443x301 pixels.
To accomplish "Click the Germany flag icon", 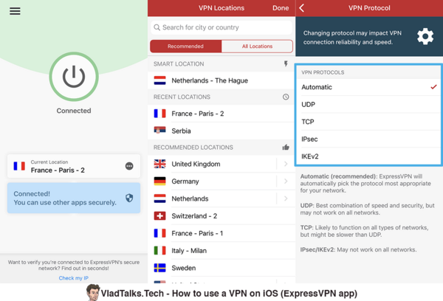I will click(x=159, y=181).
